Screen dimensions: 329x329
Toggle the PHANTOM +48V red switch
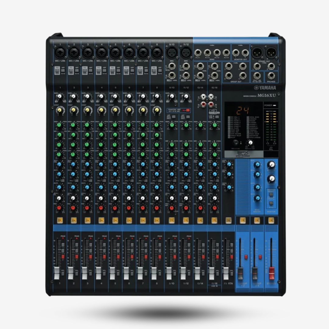(x=188, y=110)
